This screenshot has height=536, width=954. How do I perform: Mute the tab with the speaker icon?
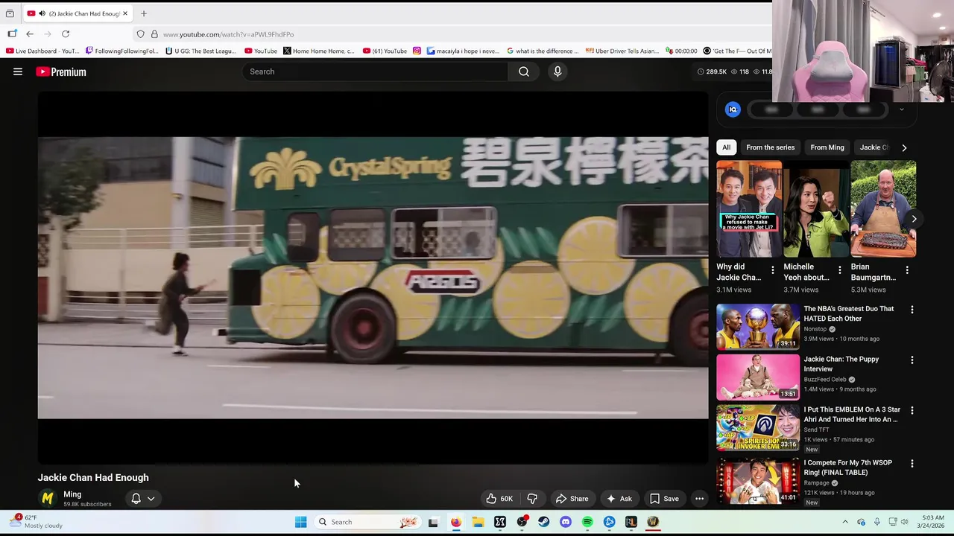pyautogui.click(x=42, y=13)
